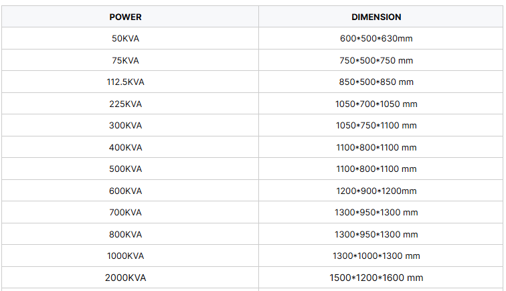Select the 400KVA power cell
506x291 pixels.
[125, 147]
